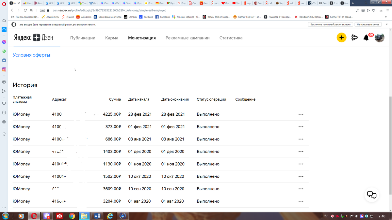Open options for 3609.00₽ payment row
Screen dimensions: 392x220
coord(301,189)
